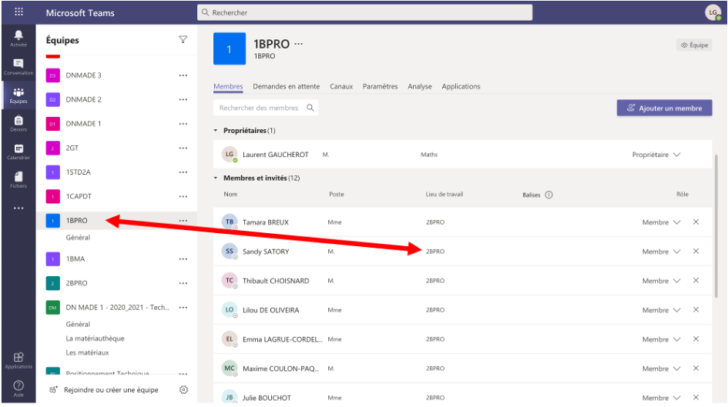The width and height of the screenshot is (728, 407).
Task: Click Julie BOUCHOT member name
Action: tap(267, 398)
